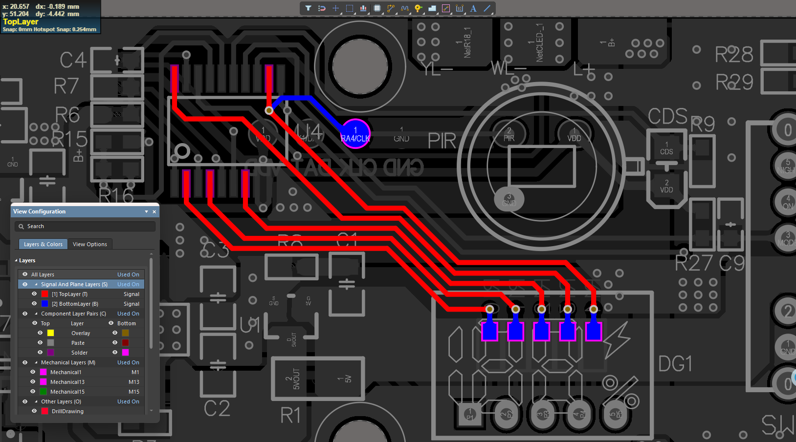Open Used On dropdown for Mechanical Layers

pyautogui.click(x=128, y=362)
